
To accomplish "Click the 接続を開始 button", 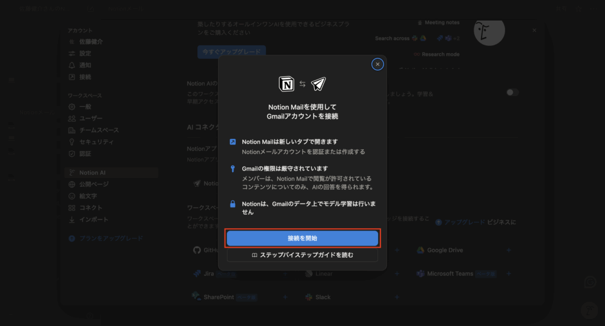I will pos(302,238).
